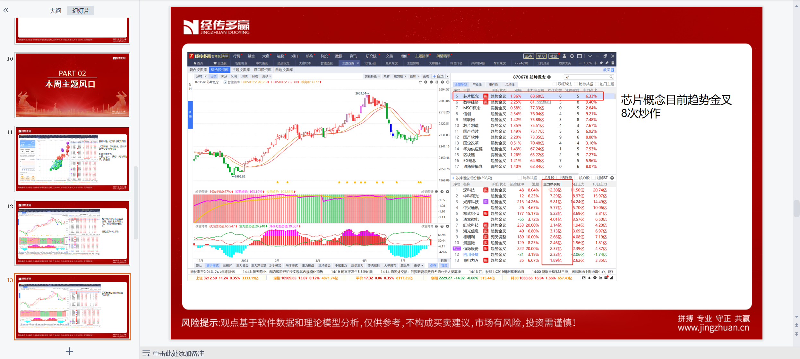Click the scroll-down arrow on right edge

(x=796, y=317)
